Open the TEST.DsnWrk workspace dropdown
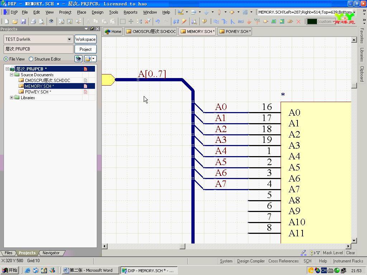 pos(69,39)
